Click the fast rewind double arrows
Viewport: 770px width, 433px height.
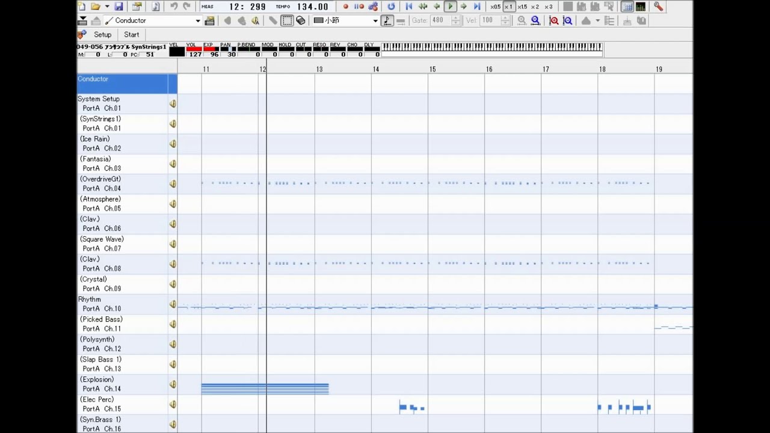click(423, 7)
